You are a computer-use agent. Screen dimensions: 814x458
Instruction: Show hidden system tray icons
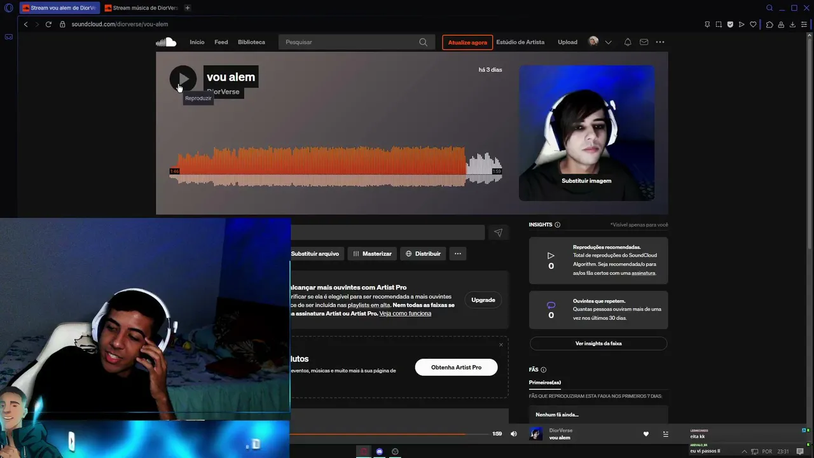(x=744, y=452)
